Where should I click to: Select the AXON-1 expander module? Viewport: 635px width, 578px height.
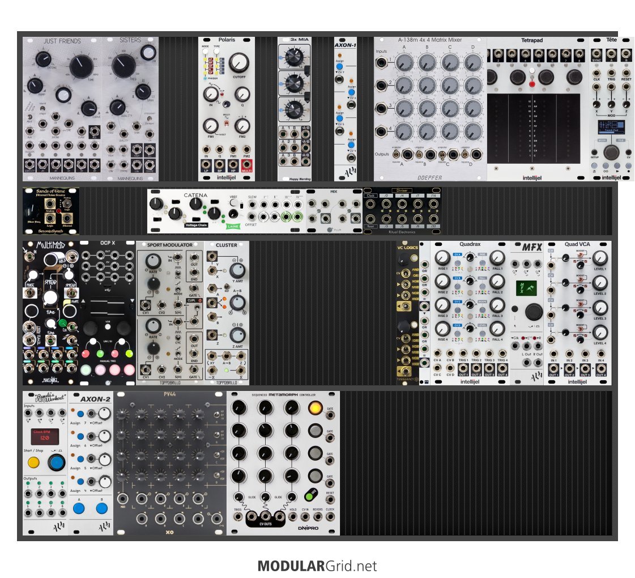click(x=346, y=109)
